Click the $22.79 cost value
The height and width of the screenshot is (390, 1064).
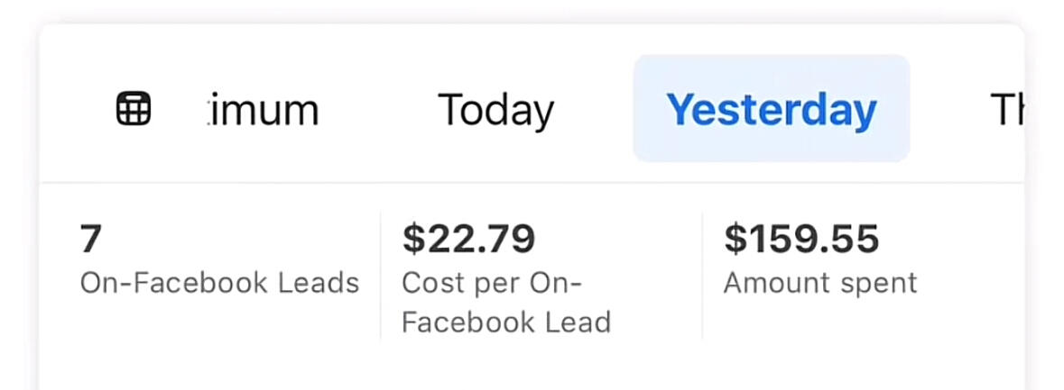point(469,239)
